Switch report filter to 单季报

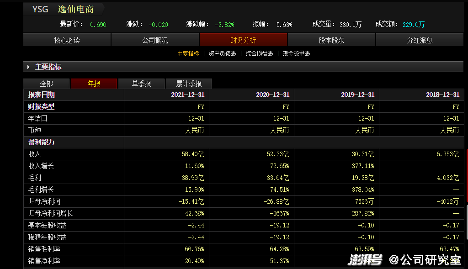[142, 84]
